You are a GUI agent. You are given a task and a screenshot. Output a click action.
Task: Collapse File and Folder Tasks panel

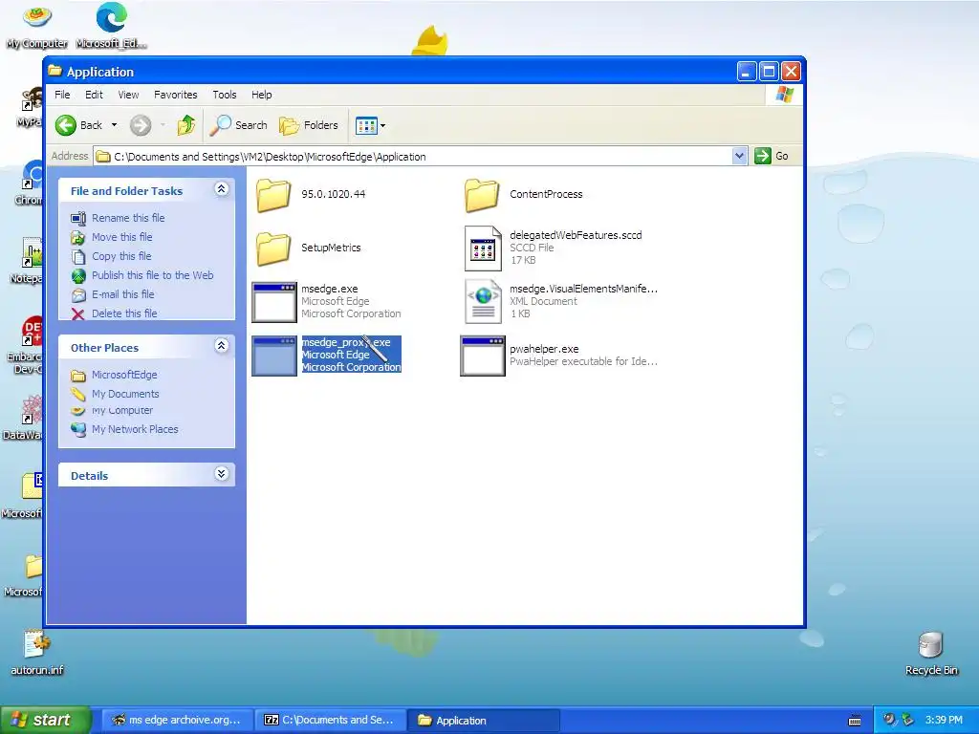point(221,189)
